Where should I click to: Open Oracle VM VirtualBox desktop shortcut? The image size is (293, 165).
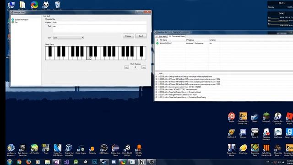(69, 150)
